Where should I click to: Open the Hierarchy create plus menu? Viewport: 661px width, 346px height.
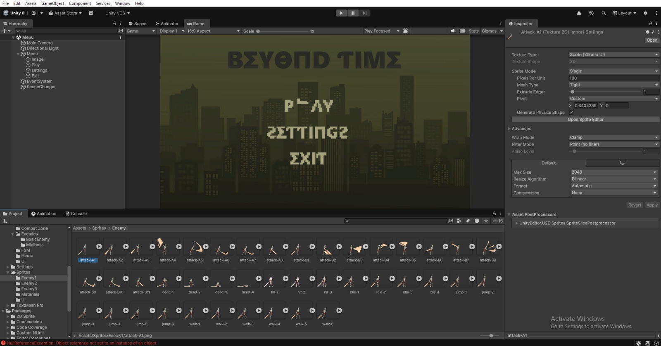tap(6, 31)
